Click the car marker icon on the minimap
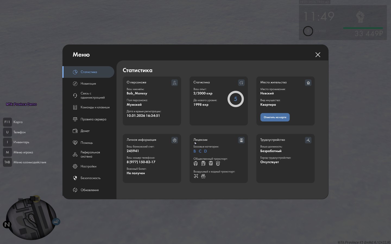The width and height of the screenshot is (391, 244). pos(56,222)
